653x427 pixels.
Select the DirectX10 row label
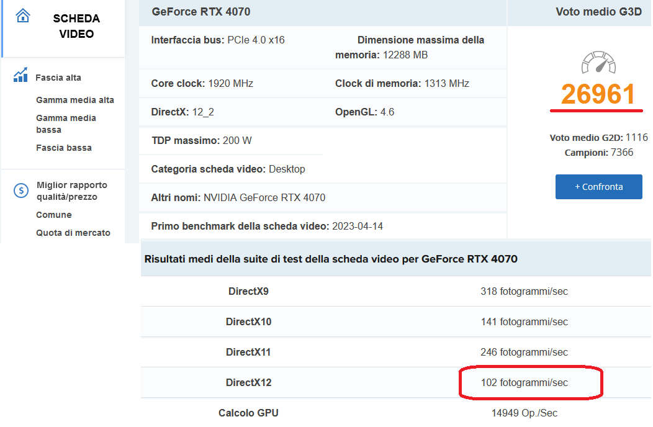pyautogui.click(x=248, y=321)
